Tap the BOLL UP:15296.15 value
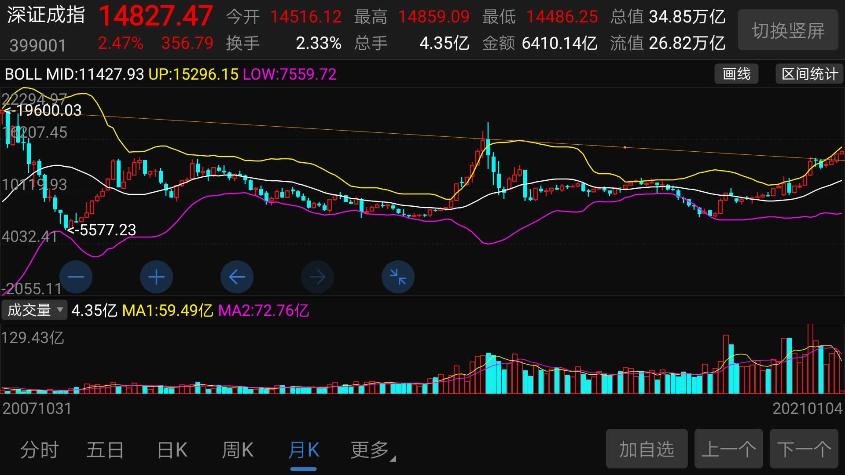Image resolution: width=845 pixels, height=475 pixels. [193, 74]
